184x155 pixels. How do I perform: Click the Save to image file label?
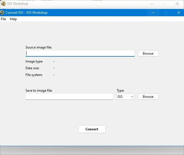[39, 91]
